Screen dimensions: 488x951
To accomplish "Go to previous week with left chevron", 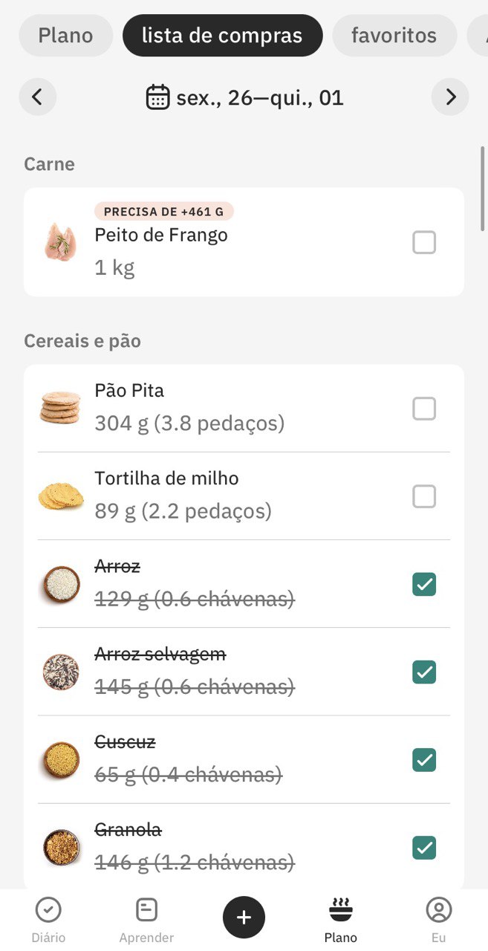I will [x=38, y=97].
